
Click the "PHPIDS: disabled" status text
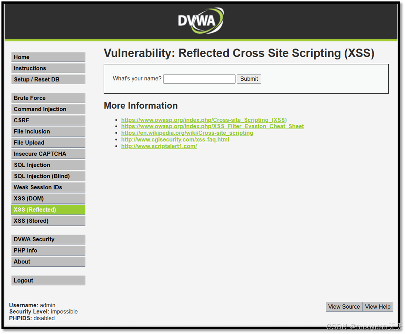(32, 318)
